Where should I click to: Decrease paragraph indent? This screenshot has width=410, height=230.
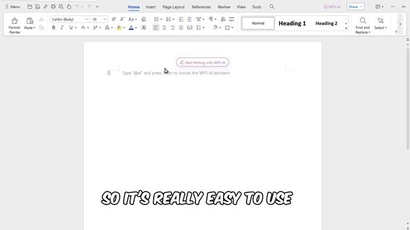[x=181, y=19]
